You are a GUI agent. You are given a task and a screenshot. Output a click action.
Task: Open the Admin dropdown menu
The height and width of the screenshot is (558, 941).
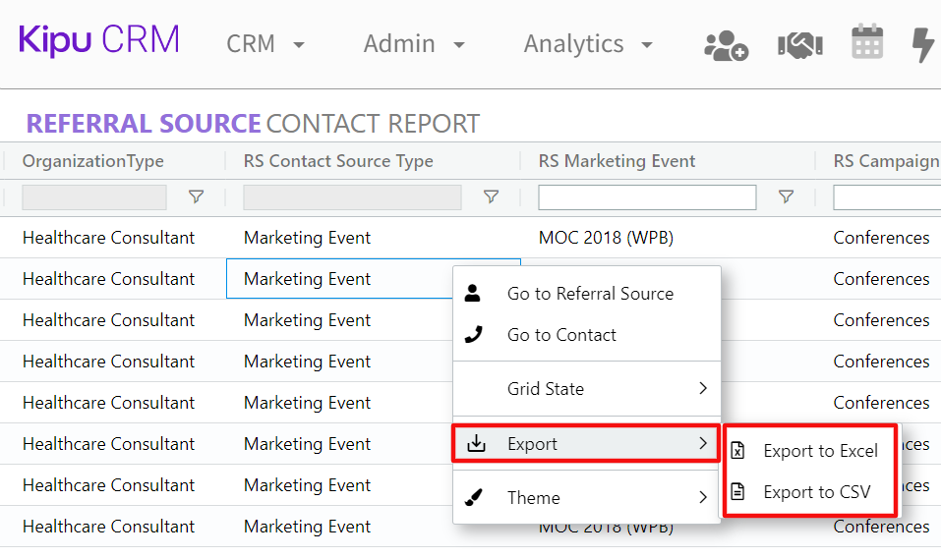[x=413, y=44]
